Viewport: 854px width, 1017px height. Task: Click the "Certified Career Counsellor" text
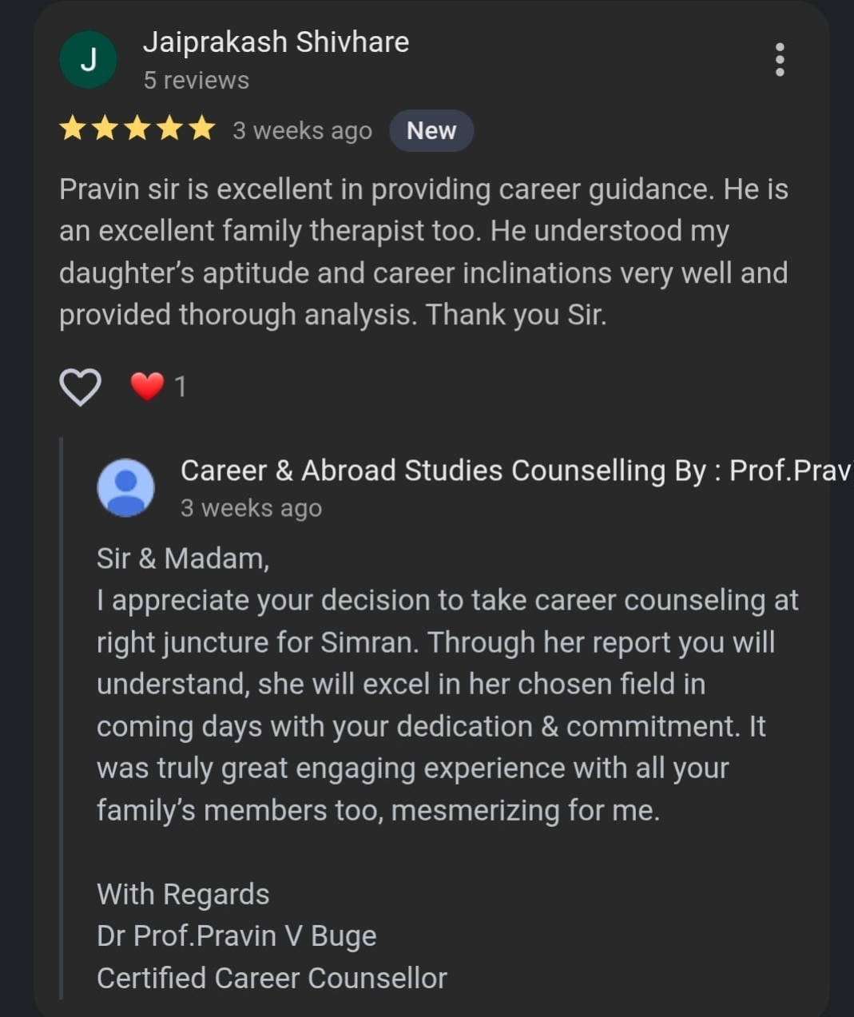pos(272,978)
